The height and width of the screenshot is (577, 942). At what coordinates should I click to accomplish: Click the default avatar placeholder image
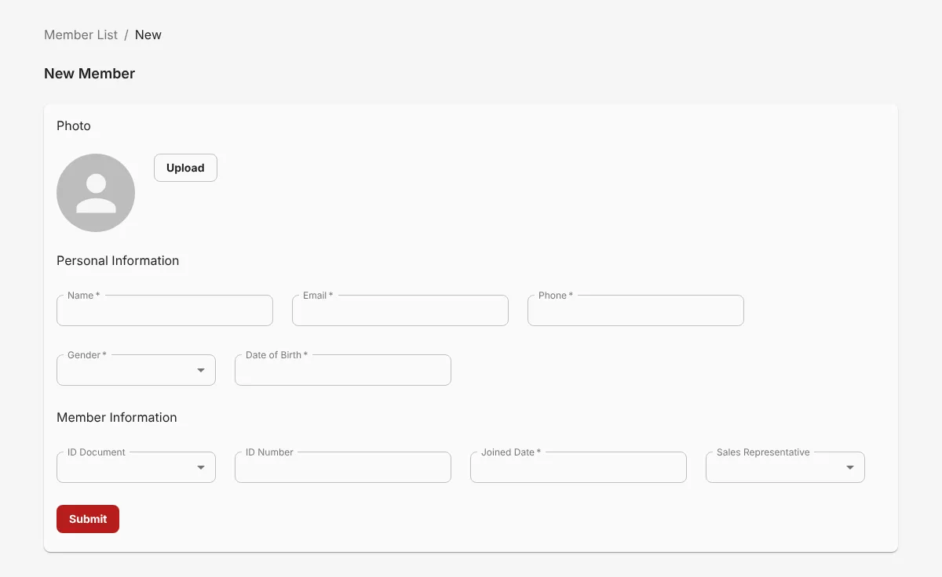point(96,193)
